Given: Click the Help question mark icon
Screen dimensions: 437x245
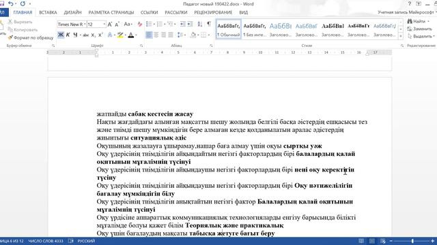Looking at the screenshot, I should 410,4.
